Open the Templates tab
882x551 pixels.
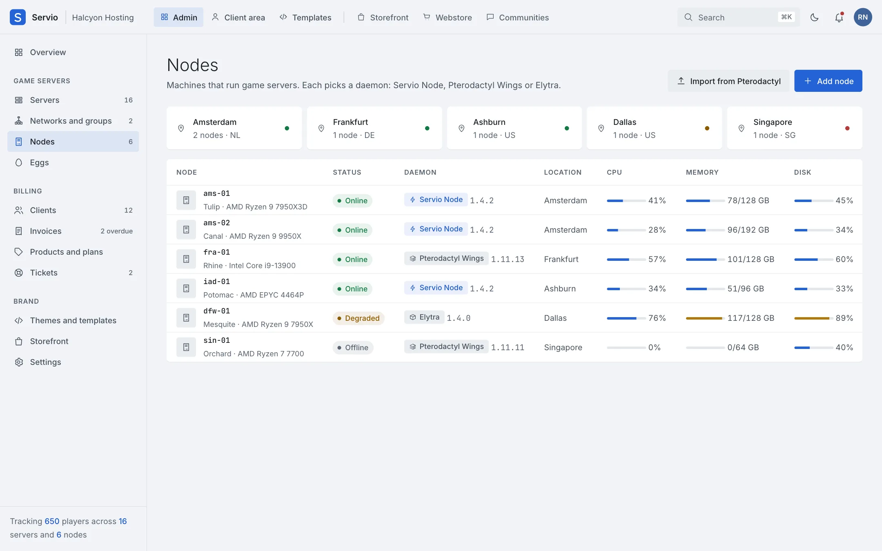(x=305, y=17)
